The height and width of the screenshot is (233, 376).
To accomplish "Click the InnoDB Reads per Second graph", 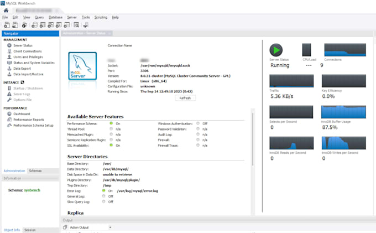I will [291, 143].
